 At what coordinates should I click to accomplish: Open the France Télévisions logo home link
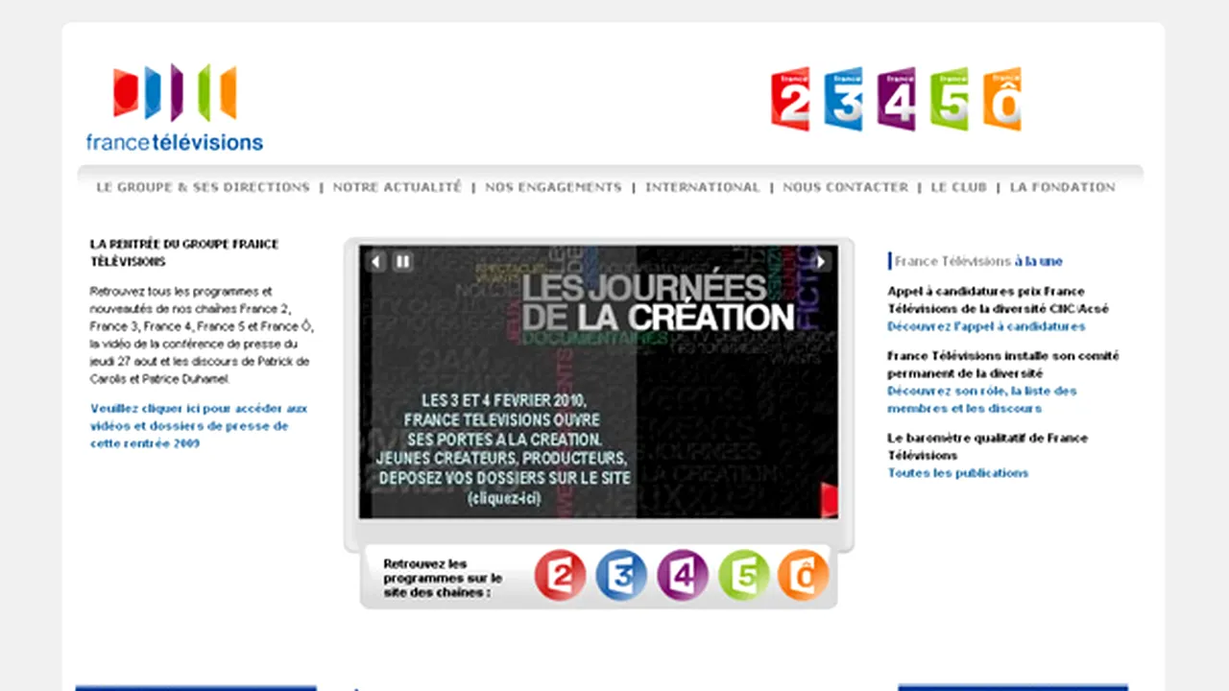pyautogui.click(x=175, y=108)
